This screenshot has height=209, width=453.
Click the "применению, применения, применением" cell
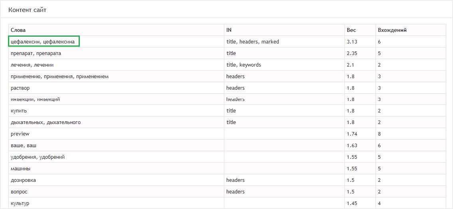click(59, 76)
